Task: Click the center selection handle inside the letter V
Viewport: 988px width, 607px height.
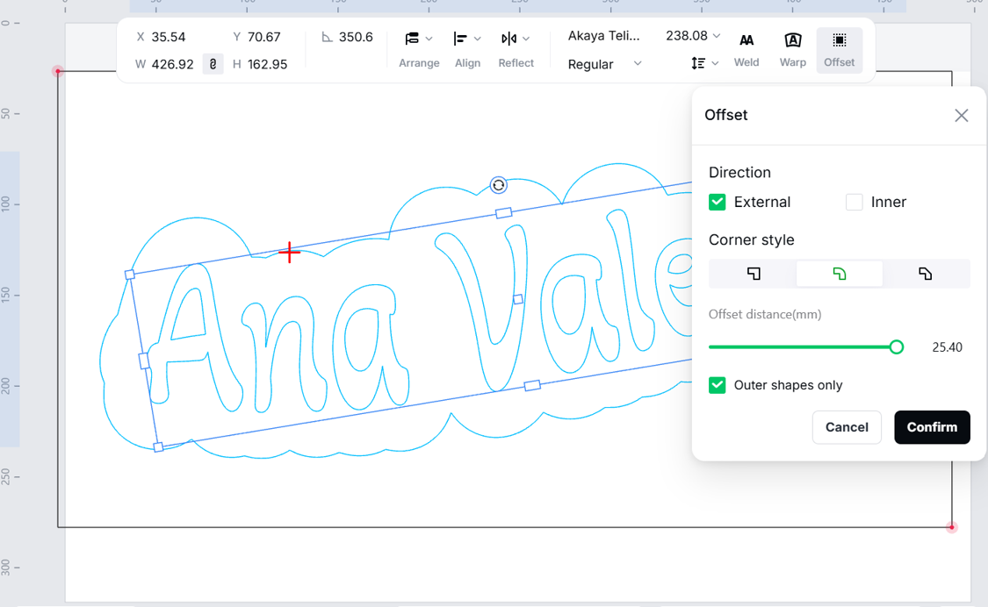Action: (518, 300)
